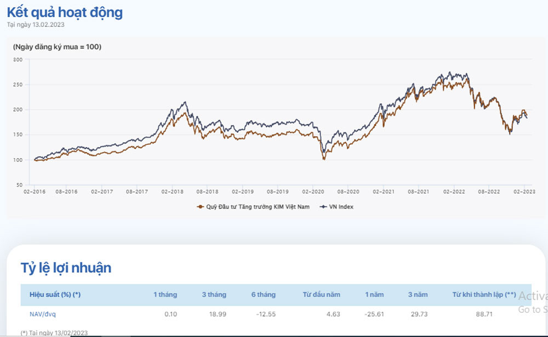Click the Tỷ lệ lợi nhuận heading
The image size is (548, 337).
pyautogui.click(x=66, y=268)
